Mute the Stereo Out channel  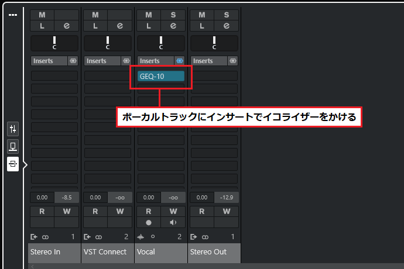click(202, 15)
